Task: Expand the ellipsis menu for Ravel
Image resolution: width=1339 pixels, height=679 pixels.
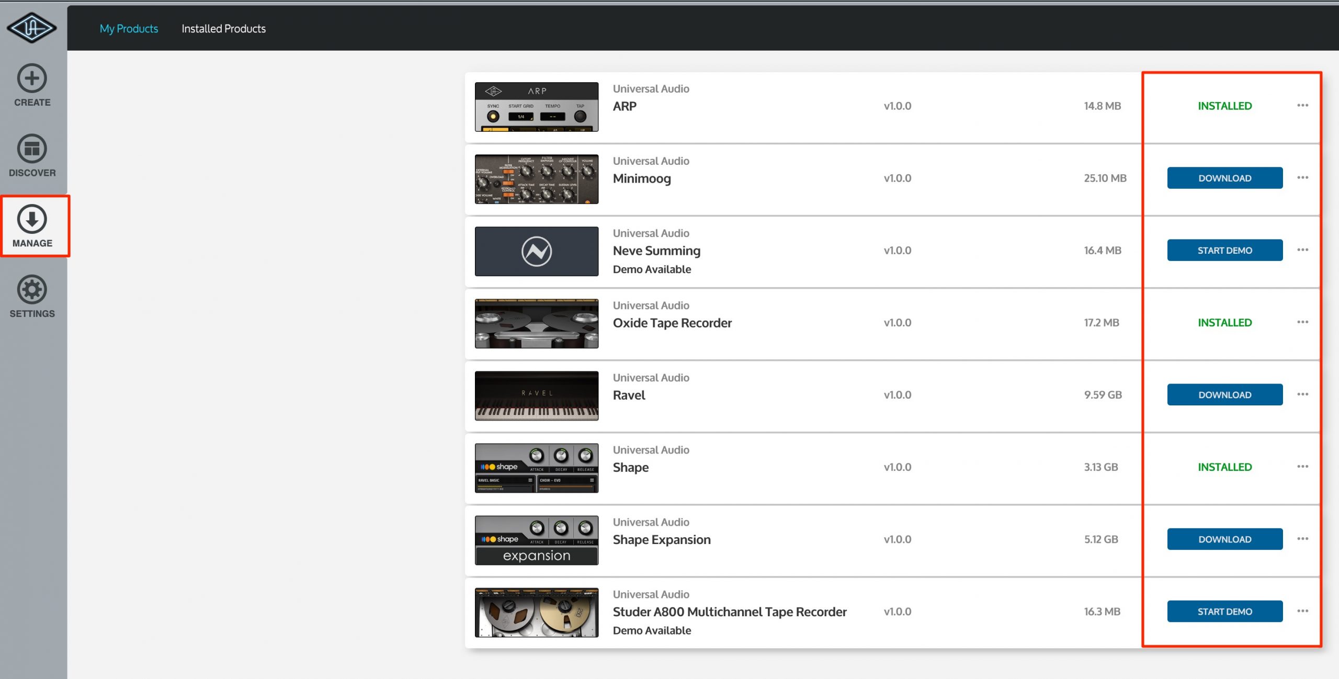Action: (1302, 394)
